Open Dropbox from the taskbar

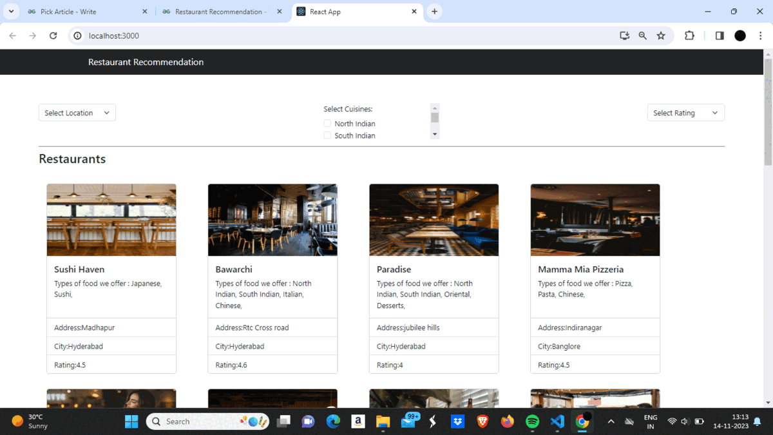(x=458, y=421)
